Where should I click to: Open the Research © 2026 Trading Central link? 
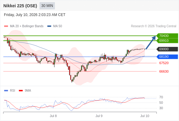click(x=154, y=26)
